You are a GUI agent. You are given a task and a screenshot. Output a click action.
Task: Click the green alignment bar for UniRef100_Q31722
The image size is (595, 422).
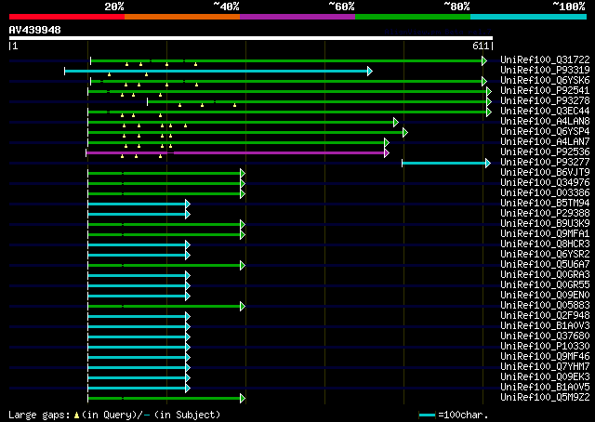pos(286,60)
